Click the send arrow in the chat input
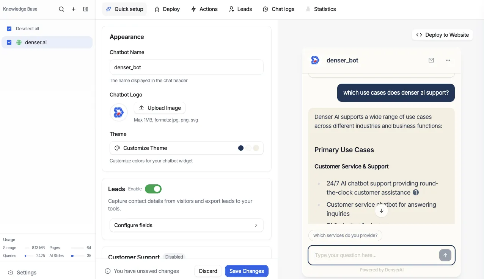The image size is (484, 279). [445, 255]
